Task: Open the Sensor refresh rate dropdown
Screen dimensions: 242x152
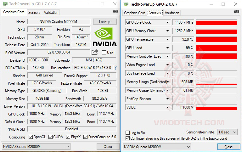Action: (x=228, y=132)
